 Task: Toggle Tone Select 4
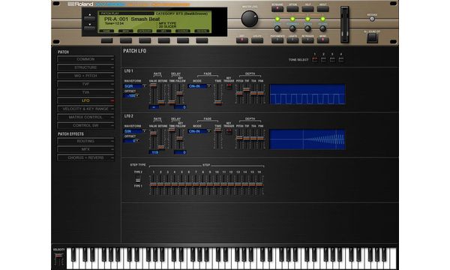pos(341,60)
